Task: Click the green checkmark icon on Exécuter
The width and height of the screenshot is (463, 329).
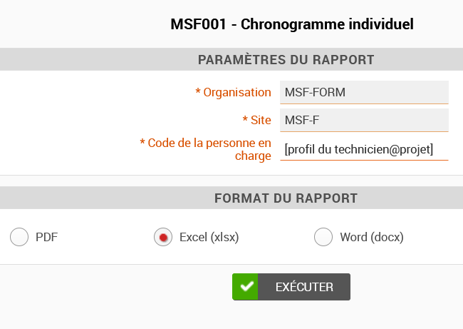Action: tap(245, 287)
